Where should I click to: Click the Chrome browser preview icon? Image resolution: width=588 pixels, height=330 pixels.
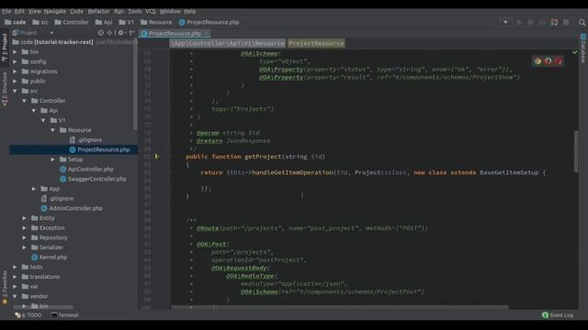coord(537,61)
